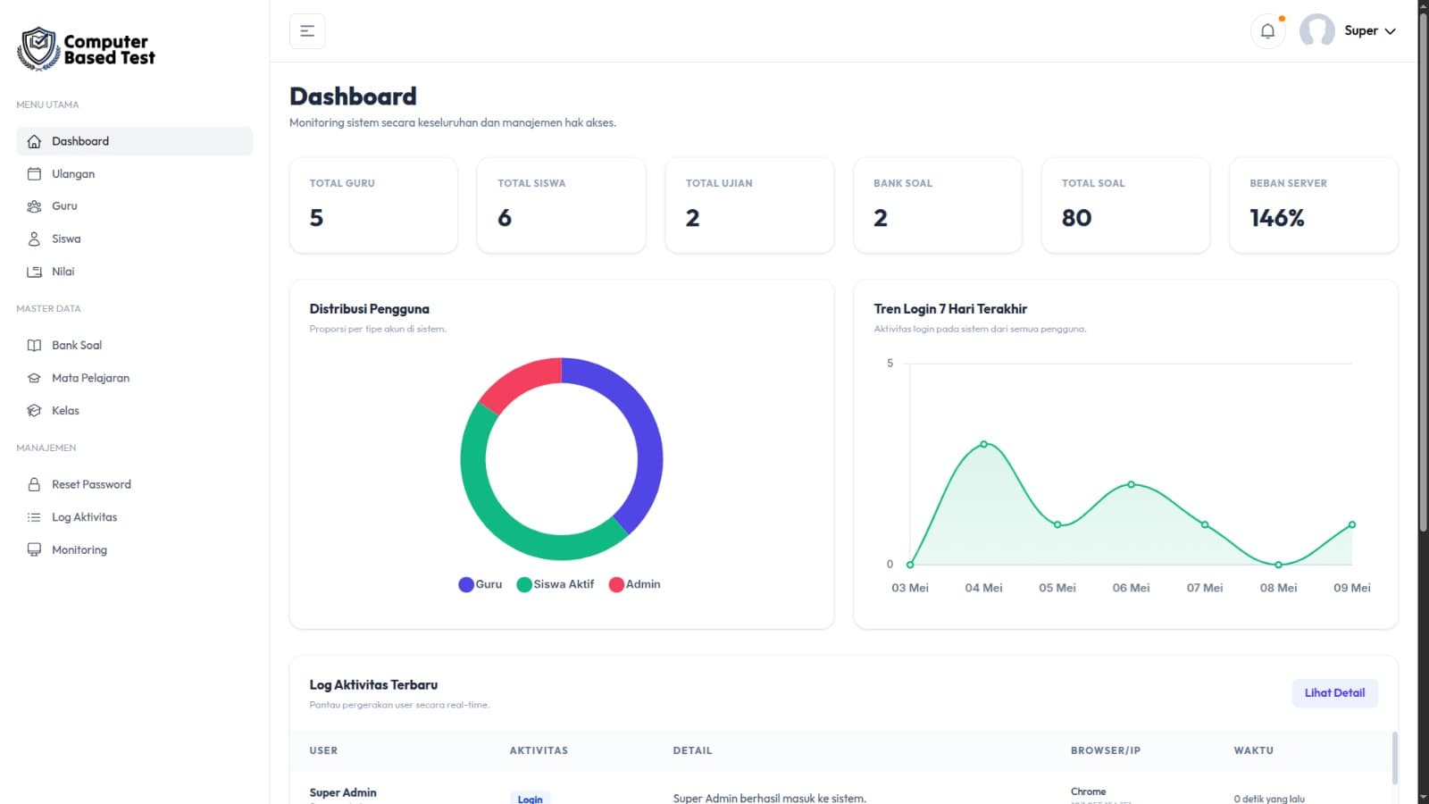Click the BROWSER/IP column header
1429x804 pixels.
[x=1106, y=751]
